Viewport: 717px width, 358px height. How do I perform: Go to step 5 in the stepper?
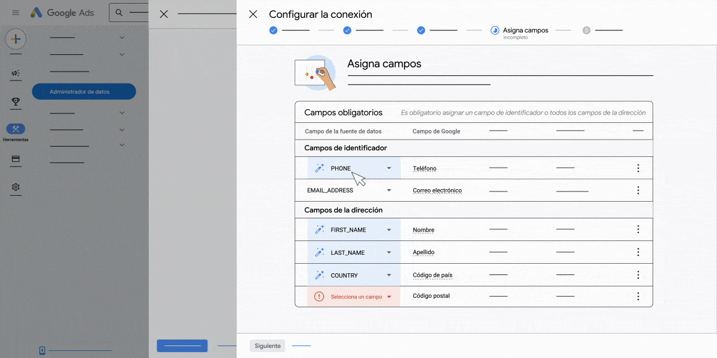(586, 30)
